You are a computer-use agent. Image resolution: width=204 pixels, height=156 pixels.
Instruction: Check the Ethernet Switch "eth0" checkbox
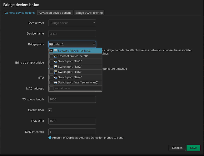pyautogui.click(x=51, y=56)
